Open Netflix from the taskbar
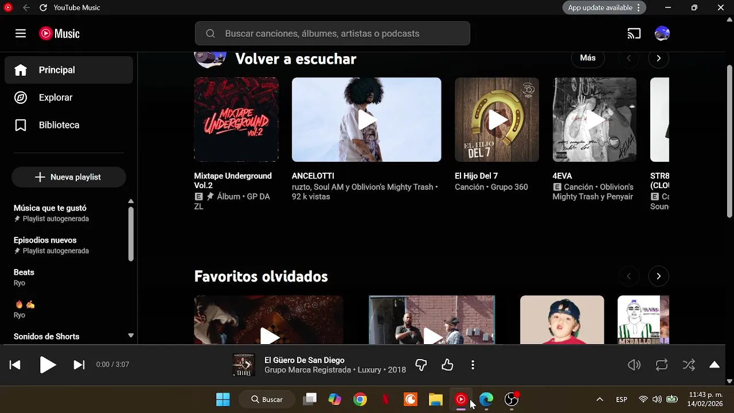734x413 pixels. point(385,399)
